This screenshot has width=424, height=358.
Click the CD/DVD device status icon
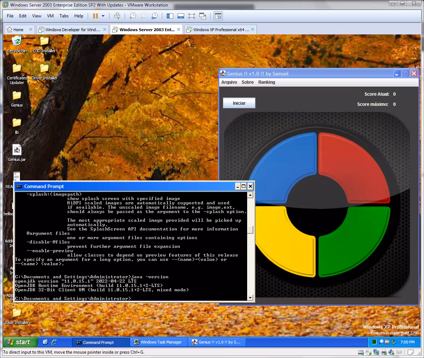[368, 352]
